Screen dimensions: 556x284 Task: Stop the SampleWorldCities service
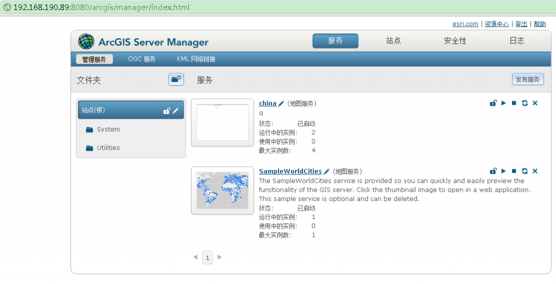tap(514, 171)
